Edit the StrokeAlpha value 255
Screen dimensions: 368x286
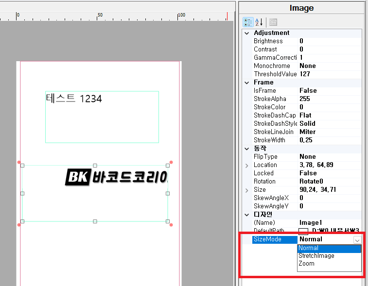pyautogui.click(x=330, y=99)
